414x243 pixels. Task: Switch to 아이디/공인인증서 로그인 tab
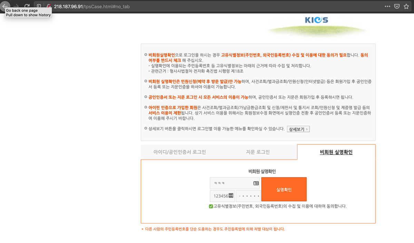[180, 152]
